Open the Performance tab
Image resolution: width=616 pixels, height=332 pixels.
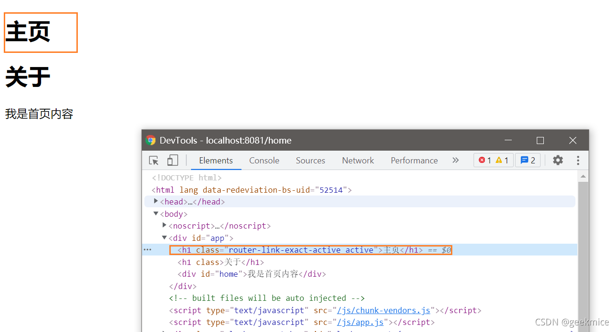pyautogui.click(x=414, y=161)
